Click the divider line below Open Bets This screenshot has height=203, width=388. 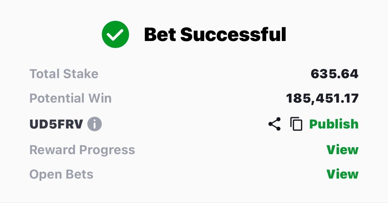pos(194,202)
